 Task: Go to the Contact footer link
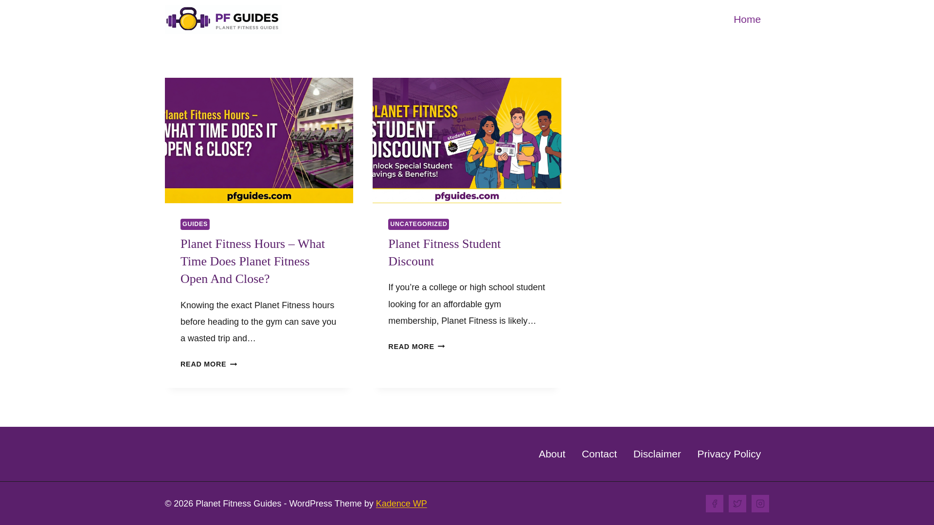(599, 454)
